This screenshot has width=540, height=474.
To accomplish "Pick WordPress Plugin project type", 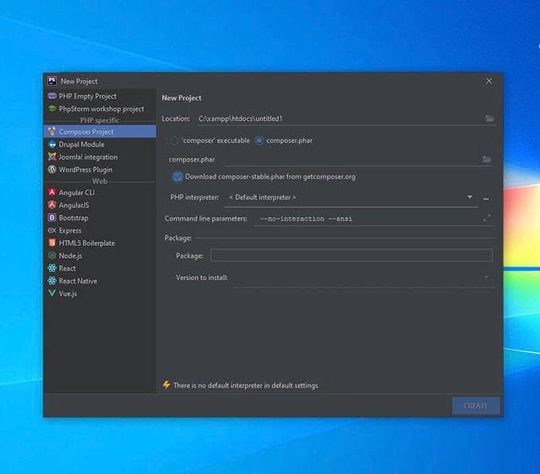I will [x=100, y=170].
